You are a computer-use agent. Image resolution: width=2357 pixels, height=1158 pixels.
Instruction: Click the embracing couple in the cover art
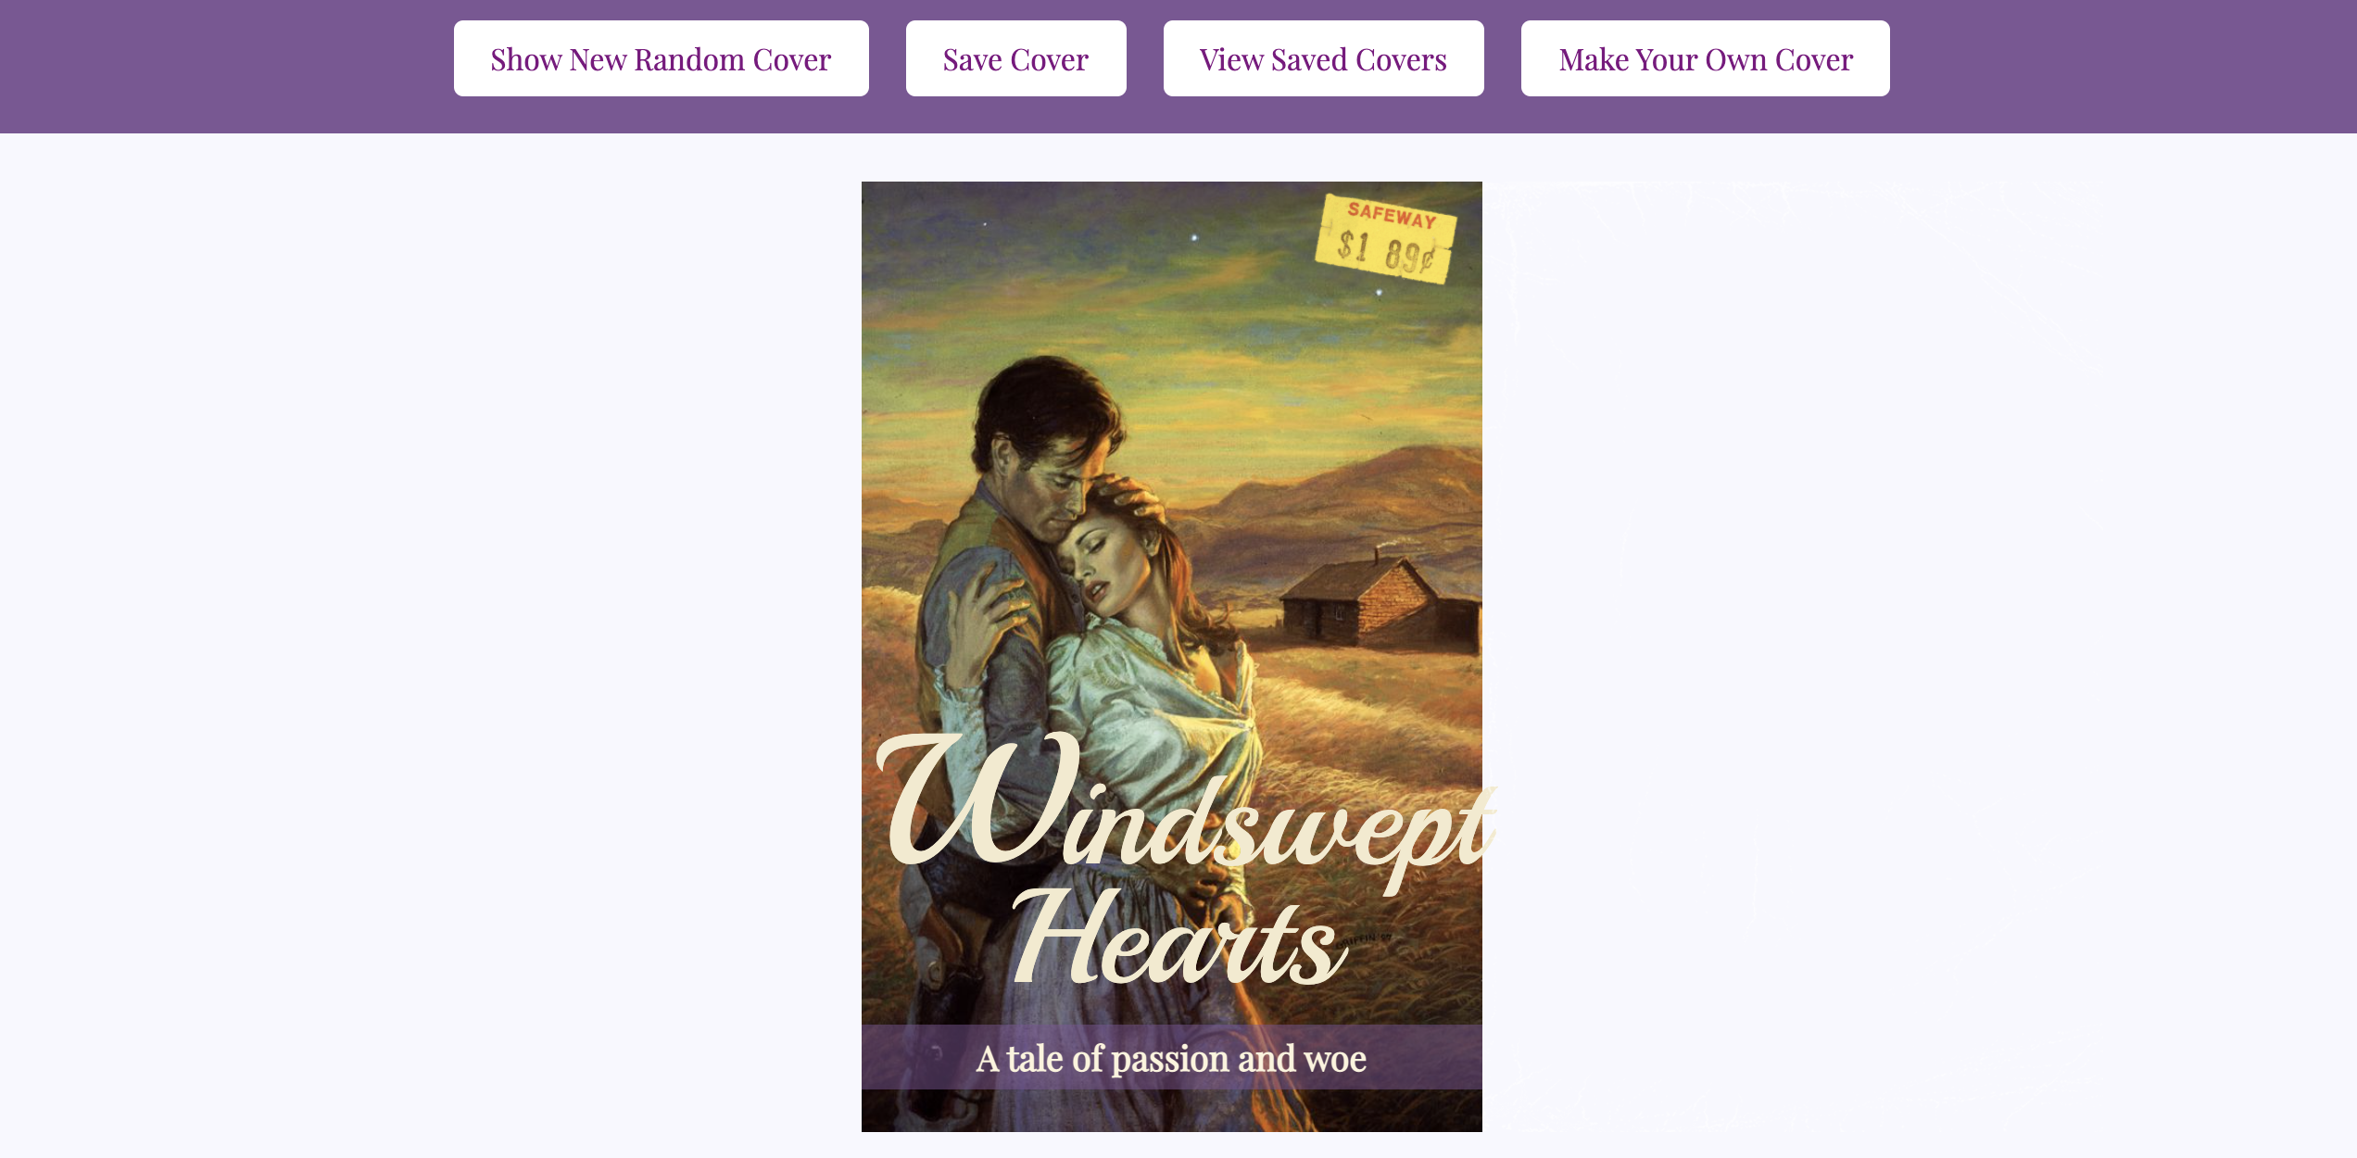pyautogui.click(x=1084, y=648)
